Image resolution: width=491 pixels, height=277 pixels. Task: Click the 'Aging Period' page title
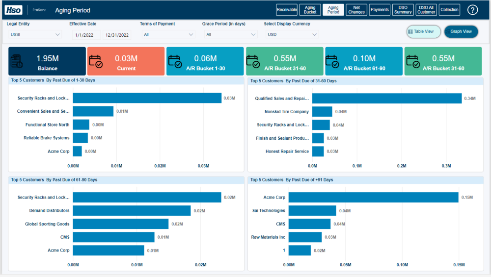[73, 10]
